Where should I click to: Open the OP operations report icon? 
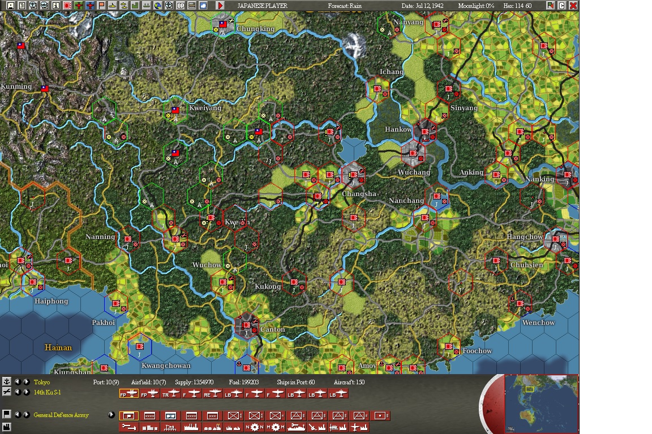[181, 6]
